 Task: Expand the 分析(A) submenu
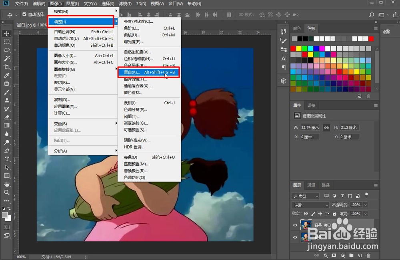pos(83,151)
